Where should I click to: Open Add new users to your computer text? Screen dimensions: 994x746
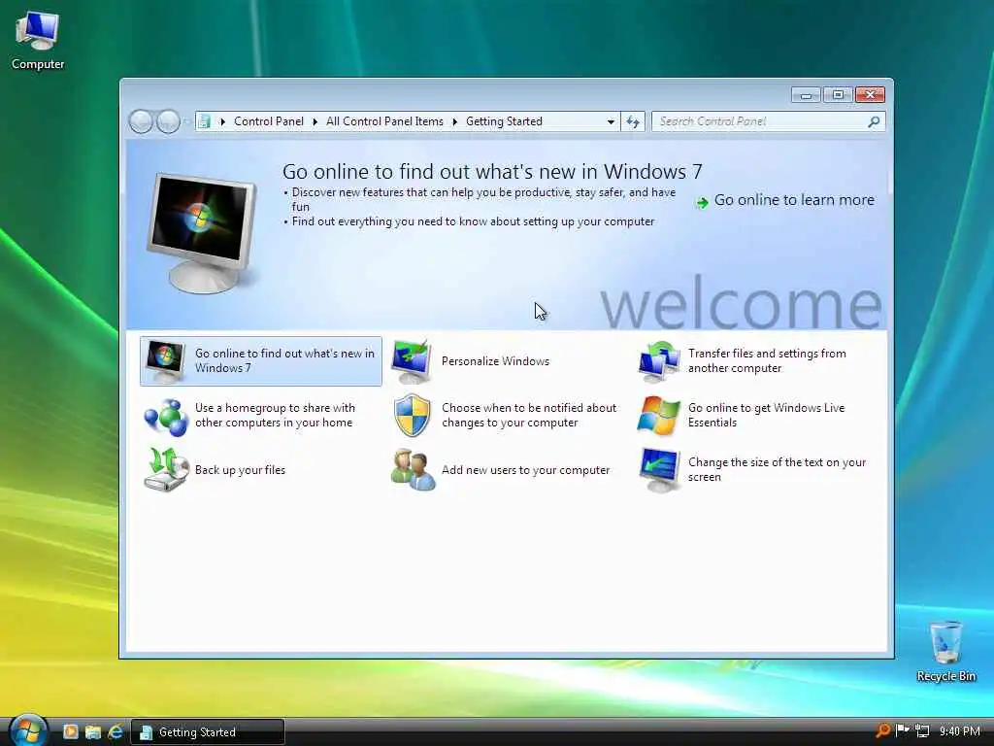[525, 470]
